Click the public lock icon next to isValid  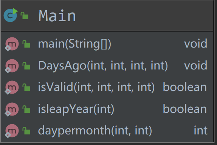(x=26, y=87)
